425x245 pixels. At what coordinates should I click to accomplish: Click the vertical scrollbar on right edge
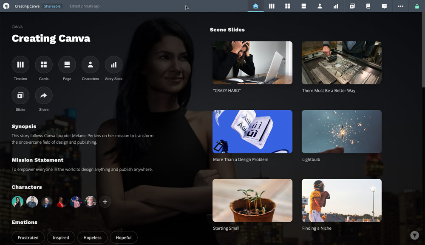(x=423, y=50)
